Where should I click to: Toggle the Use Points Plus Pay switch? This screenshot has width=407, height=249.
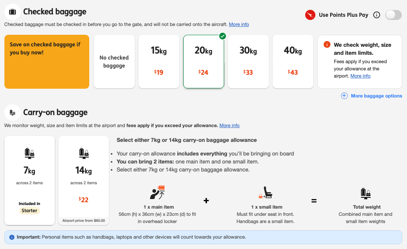pos(393,15)
